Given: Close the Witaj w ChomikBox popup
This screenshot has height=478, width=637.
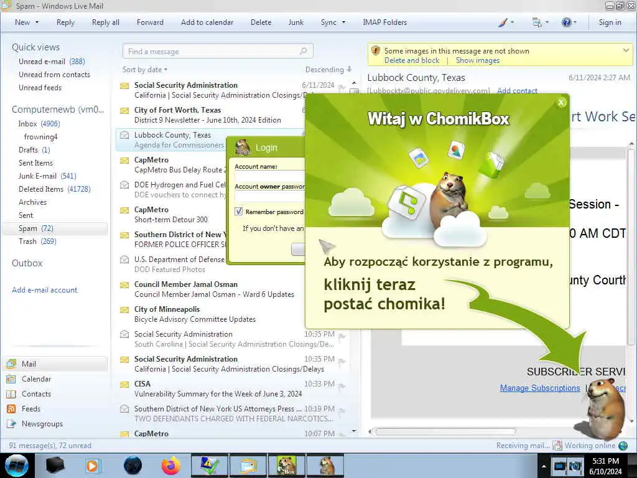Looking at the screenshot, I should tap(561, 103).
